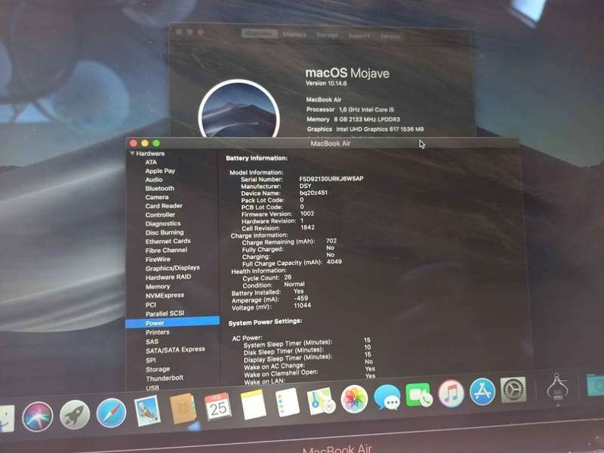
Task: Select Audio in Hardware list
Action: click(154, 180)
